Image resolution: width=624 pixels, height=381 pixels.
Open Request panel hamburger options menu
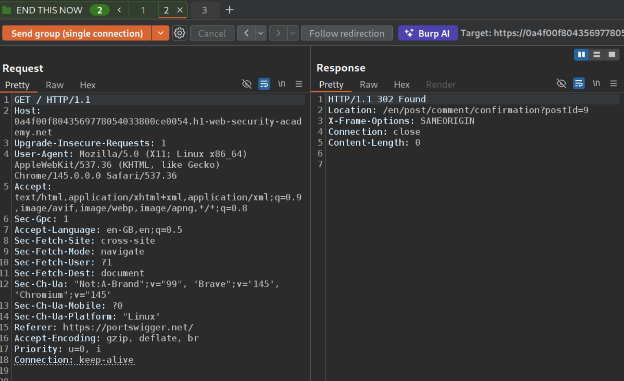(299, 84)
